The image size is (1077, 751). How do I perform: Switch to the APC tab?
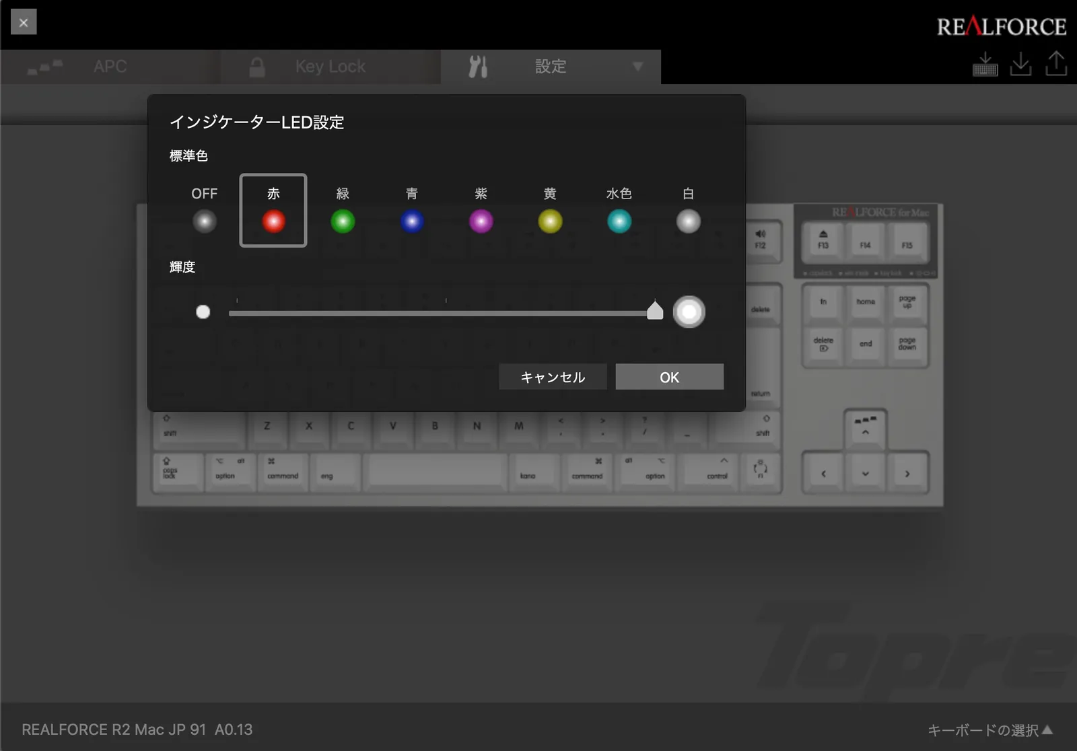[x=110, y=67]
